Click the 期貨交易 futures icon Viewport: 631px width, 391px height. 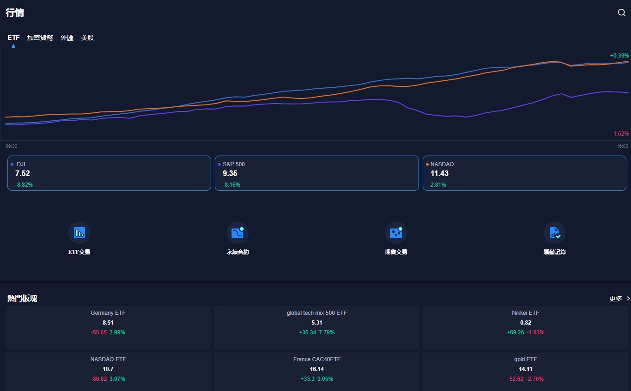pos(396,233)
